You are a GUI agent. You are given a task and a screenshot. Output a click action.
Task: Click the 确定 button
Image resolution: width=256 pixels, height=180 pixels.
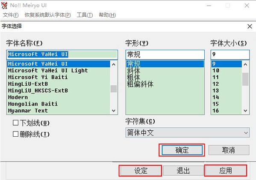coord(182,150)
